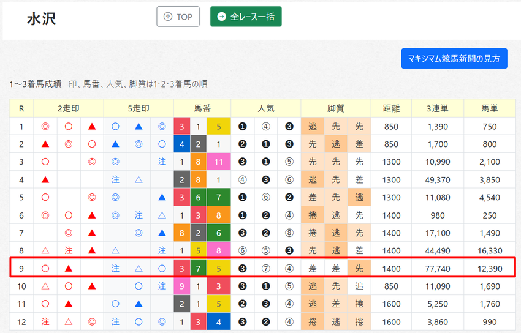Click the red double circle in race 1
Image resolution: width=521 pixels, height=333 pixels.
(x=45, y=126)
